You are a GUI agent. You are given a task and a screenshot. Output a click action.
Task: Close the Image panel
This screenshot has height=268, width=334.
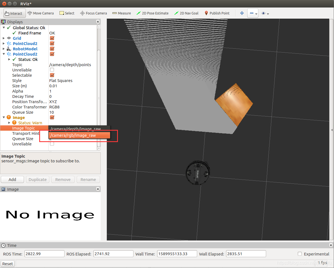pyautogui.click(x=98, y=189)
